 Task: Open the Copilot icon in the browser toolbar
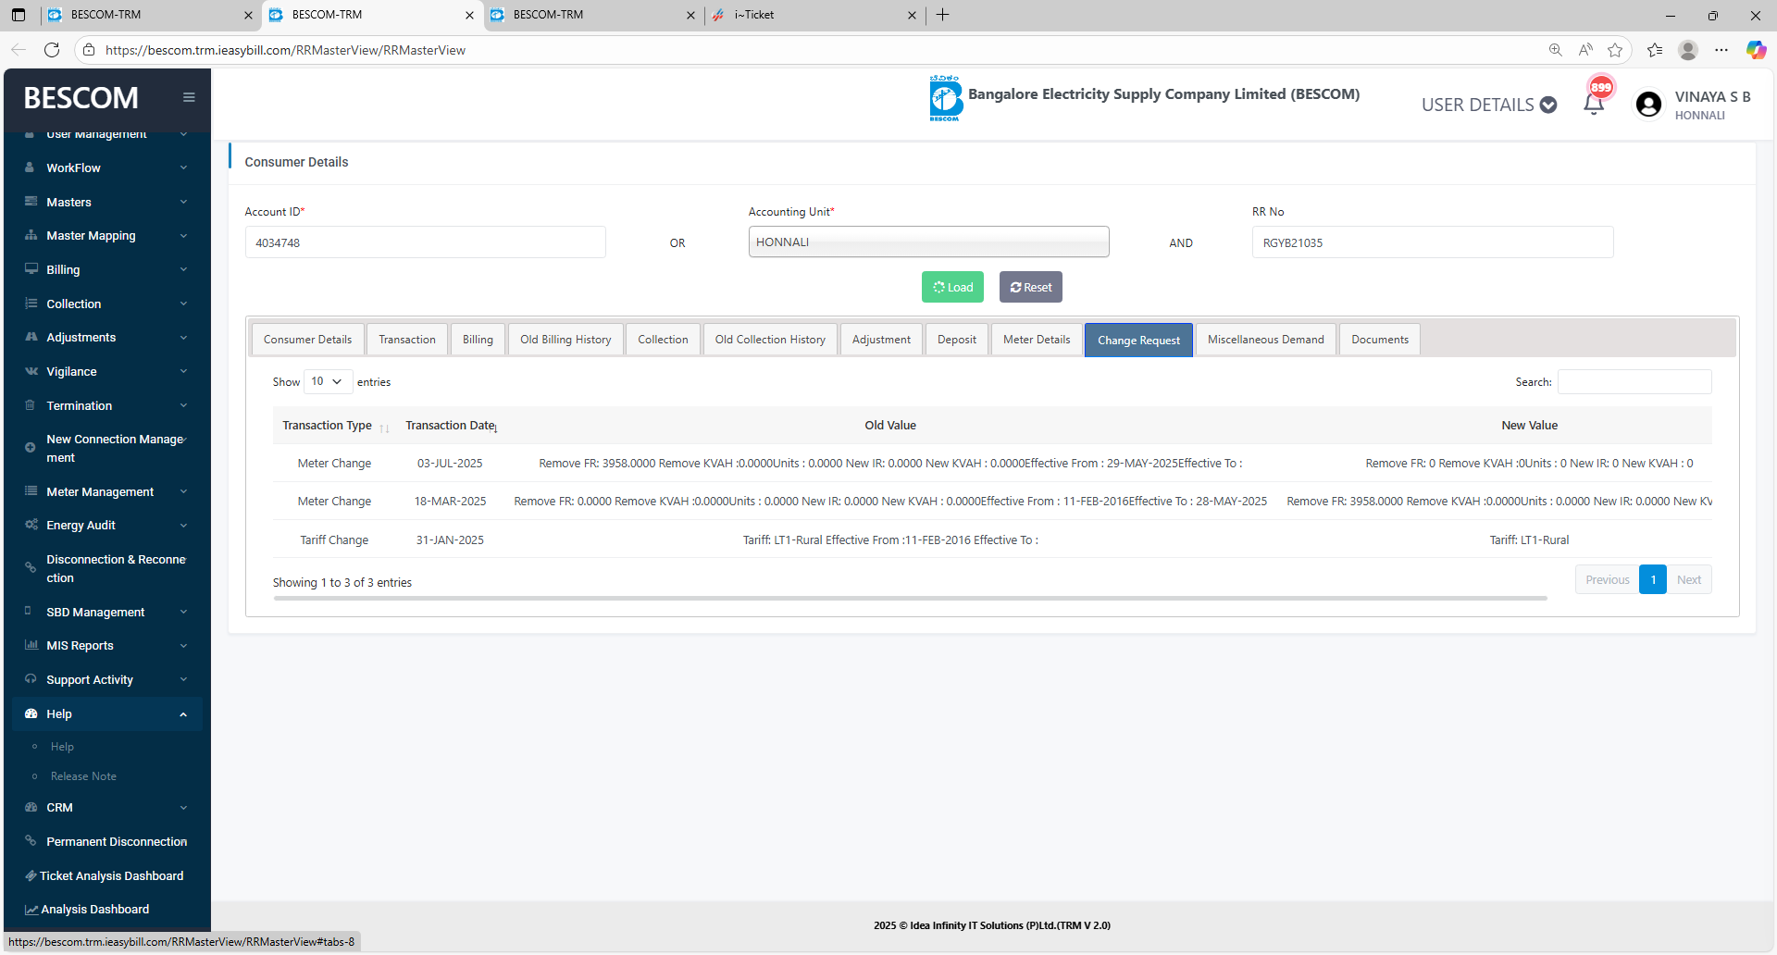pyautogui.click(x=1756, y=50)
